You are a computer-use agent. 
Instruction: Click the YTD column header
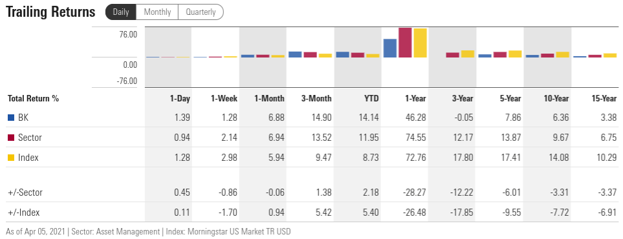tap(371, 98)
